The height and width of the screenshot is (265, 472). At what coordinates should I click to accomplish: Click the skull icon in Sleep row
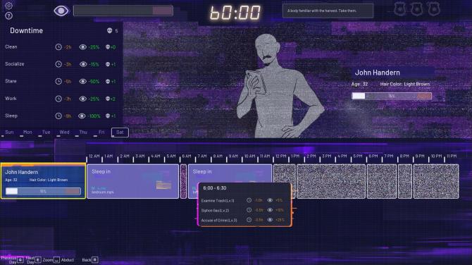click(x=108, y=116)
